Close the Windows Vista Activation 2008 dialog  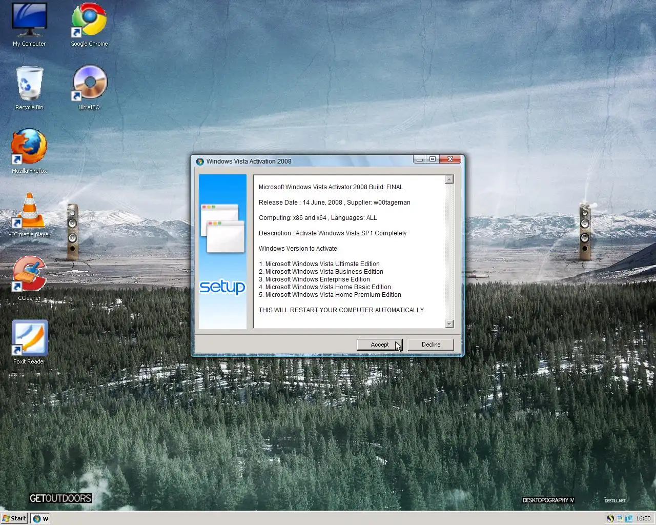coord(450,159)
